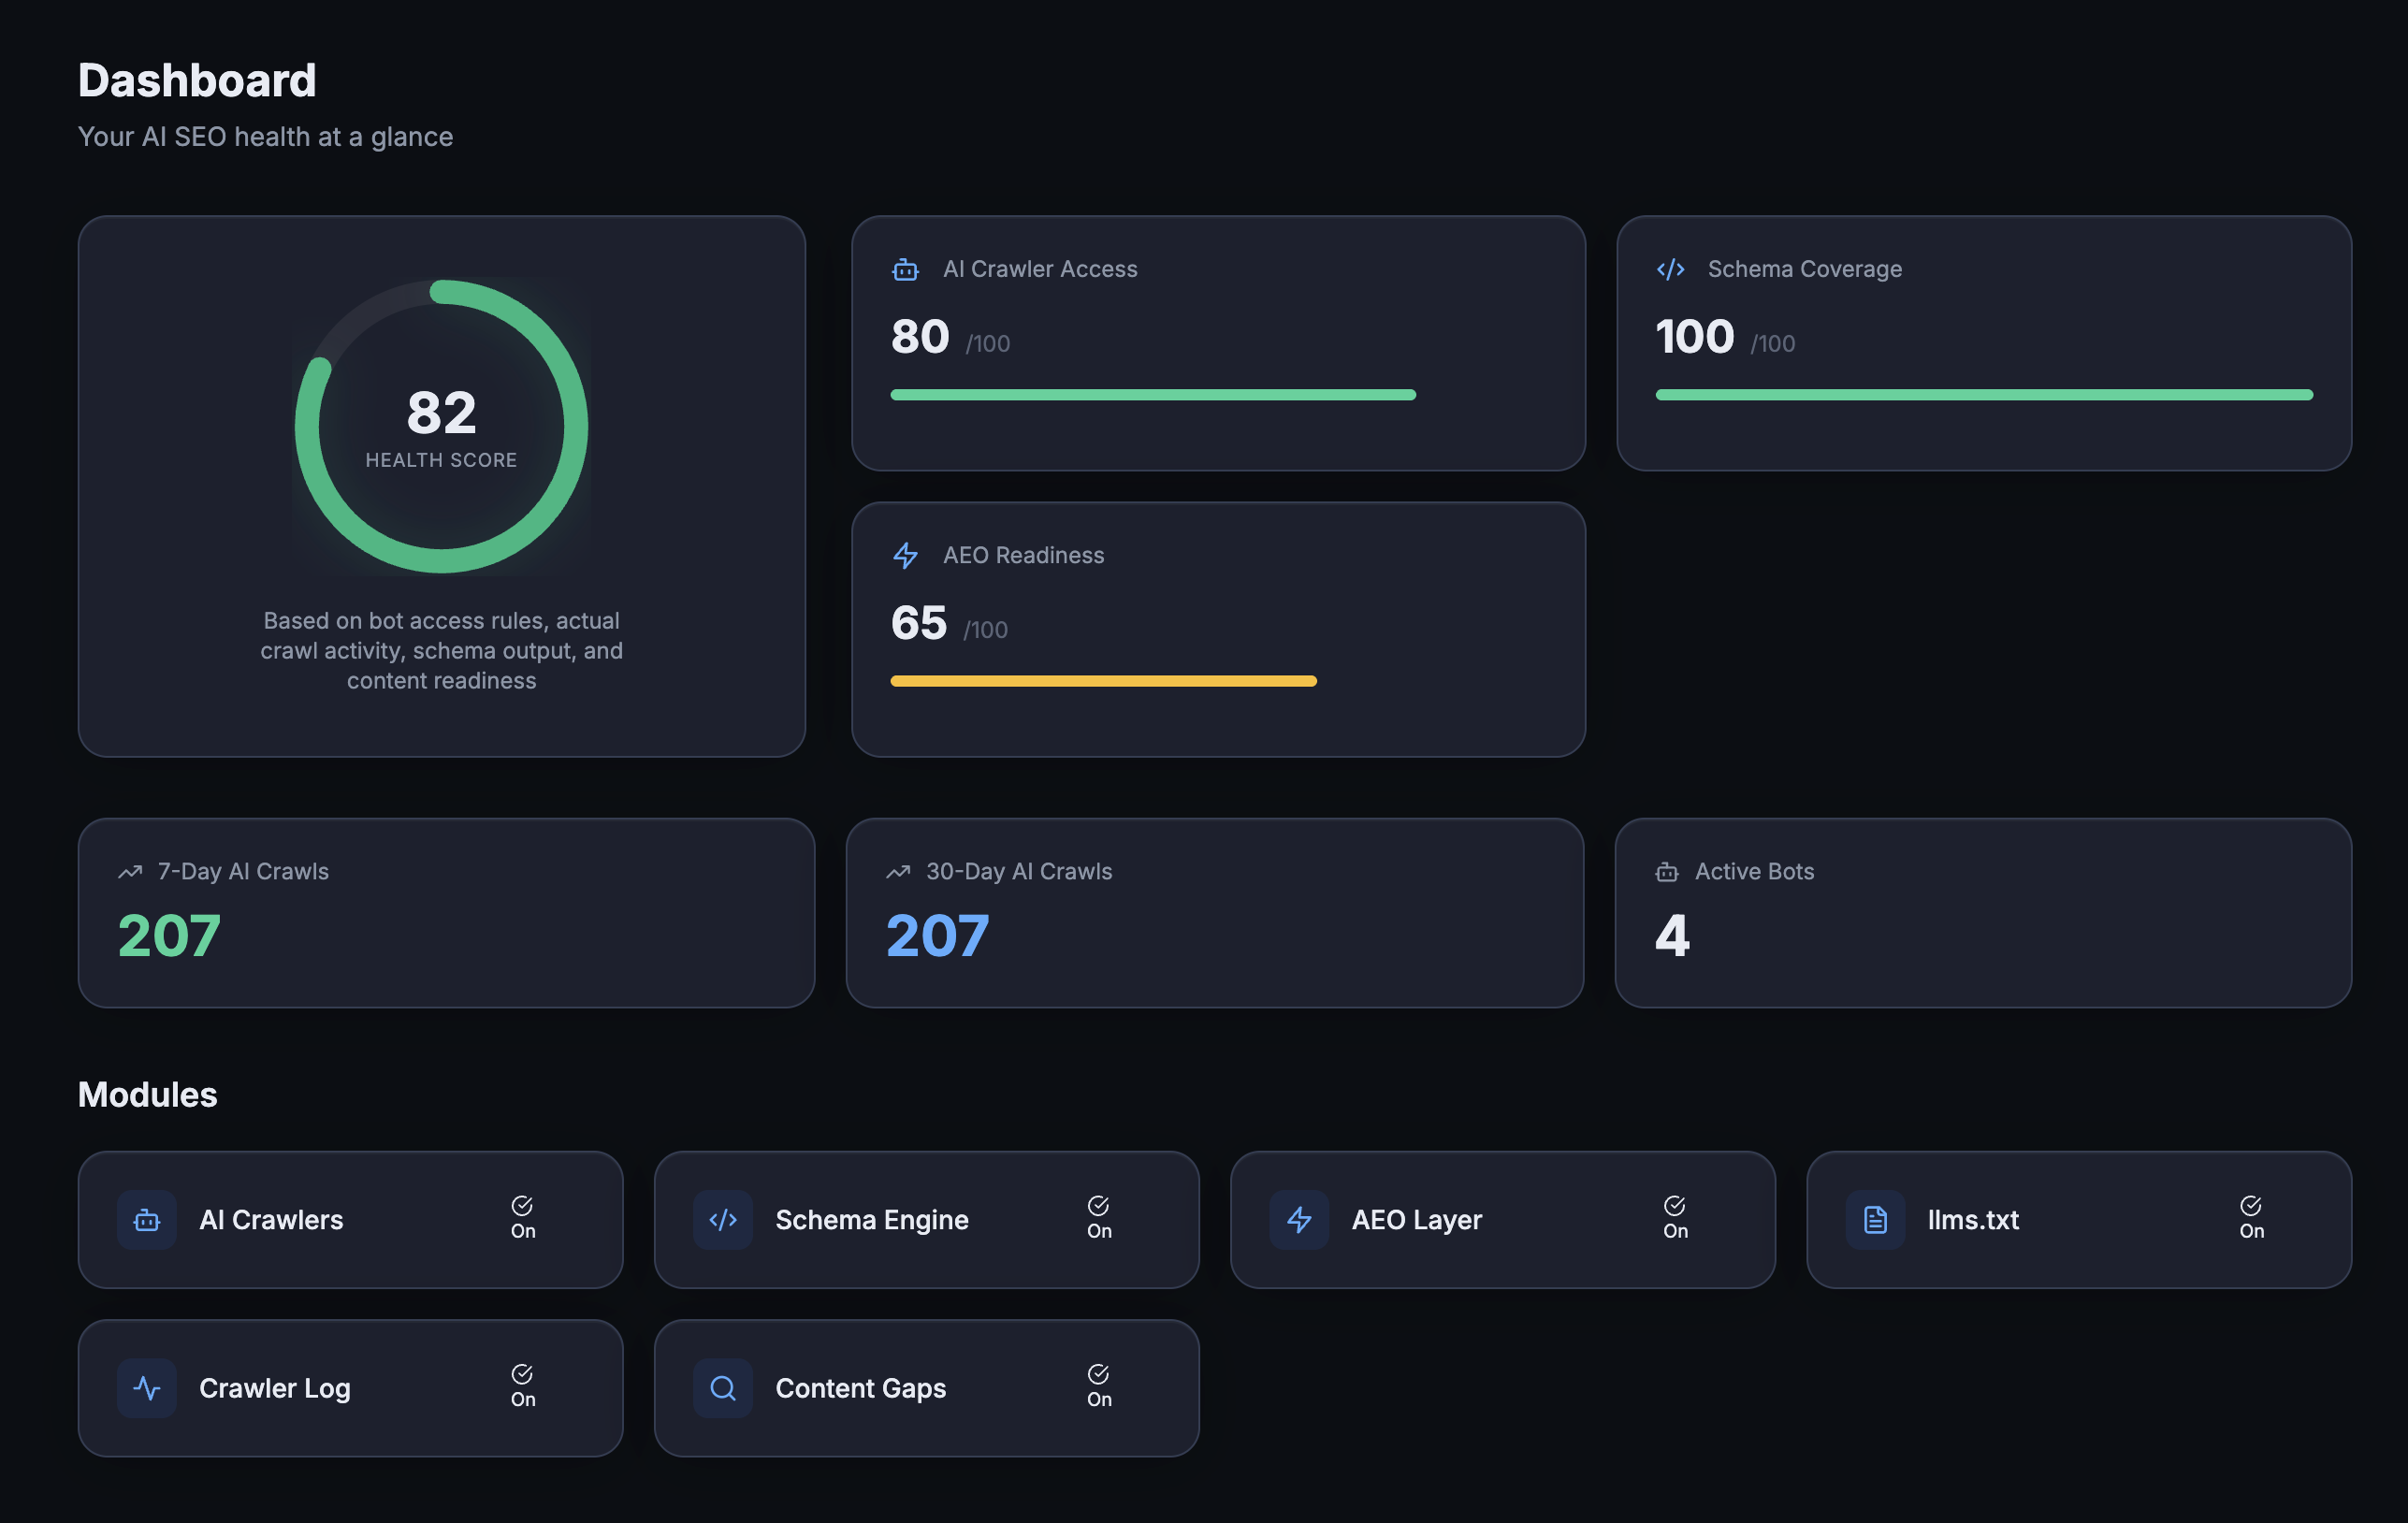The height and width of the screenshot is (1523, 2408).
Task: Click the robot icon on AI Crawler Access card
Action: coord(905,269)
